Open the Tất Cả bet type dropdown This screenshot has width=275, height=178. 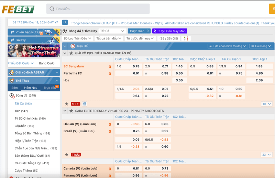[112, 31]
